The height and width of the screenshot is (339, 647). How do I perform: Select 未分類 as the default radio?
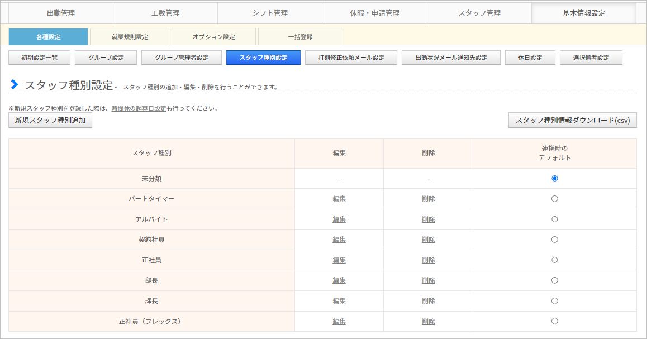coord(555,179)
